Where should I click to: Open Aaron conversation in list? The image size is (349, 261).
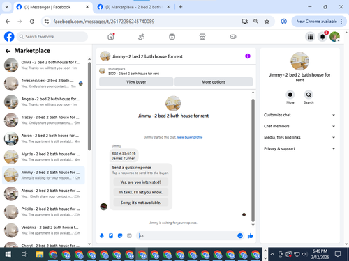tap(43, 139)
